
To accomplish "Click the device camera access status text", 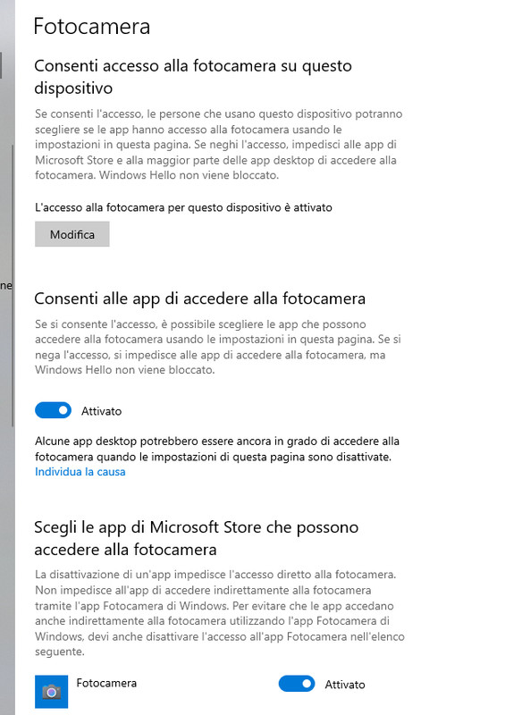I will (183, 208).
